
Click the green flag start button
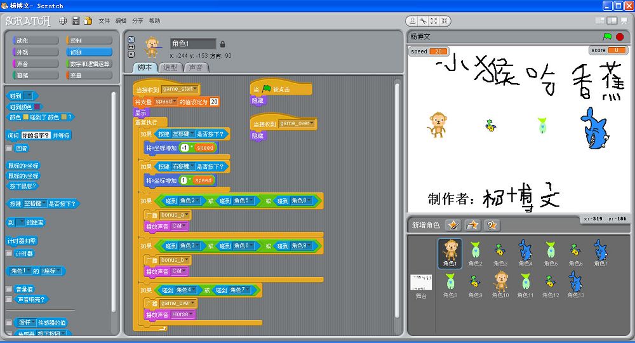[x=607, y=36]
